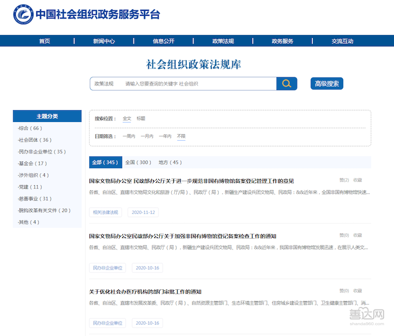Select 社会团体 (36) category
Viewport: 394px width, 336px height.
(x=34, y=140)
